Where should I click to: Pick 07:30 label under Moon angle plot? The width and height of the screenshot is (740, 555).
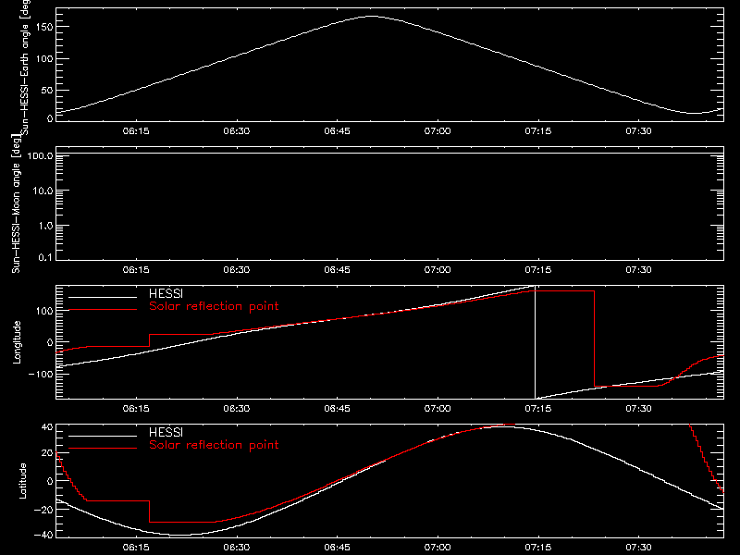[x=638, y=269]
